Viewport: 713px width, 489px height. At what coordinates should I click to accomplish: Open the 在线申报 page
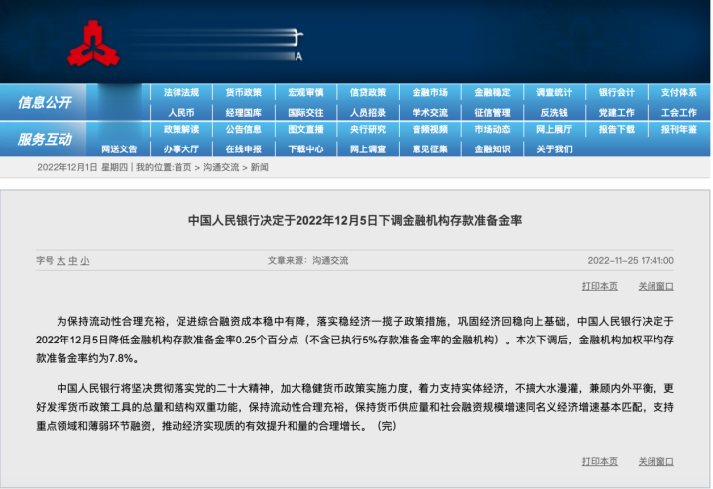[x=244, y=148]
